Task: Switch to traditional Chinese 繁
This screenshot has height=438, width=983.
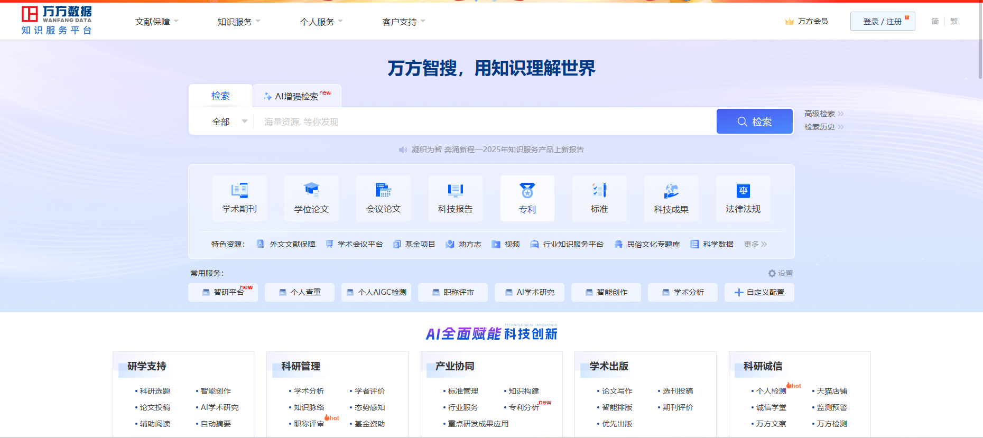Action: [954, 22]
